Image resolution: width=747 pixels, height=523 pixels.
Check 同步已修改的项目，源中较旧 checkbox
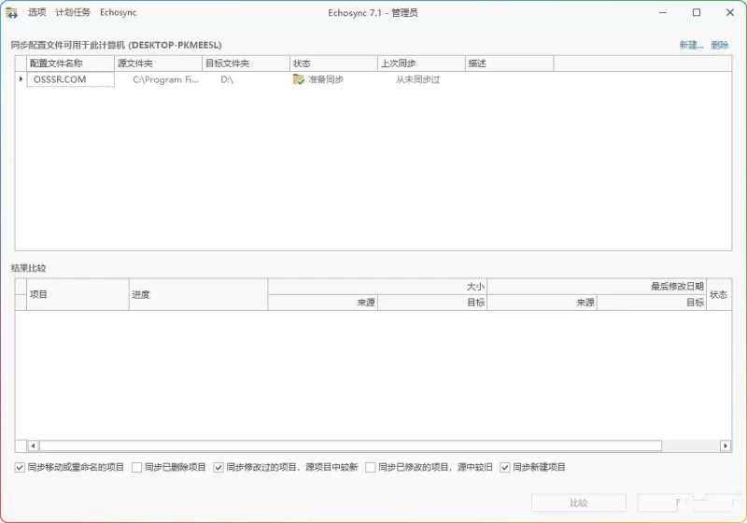(x=370, y=467)
